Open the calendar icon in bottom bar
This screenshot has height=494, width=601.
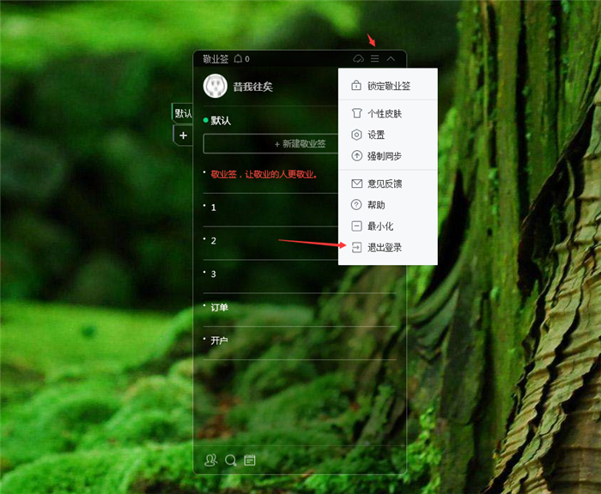[250, 461]
